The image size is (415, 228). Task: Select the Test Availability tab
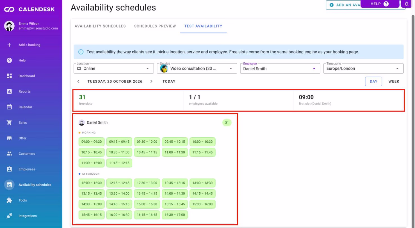203,26
